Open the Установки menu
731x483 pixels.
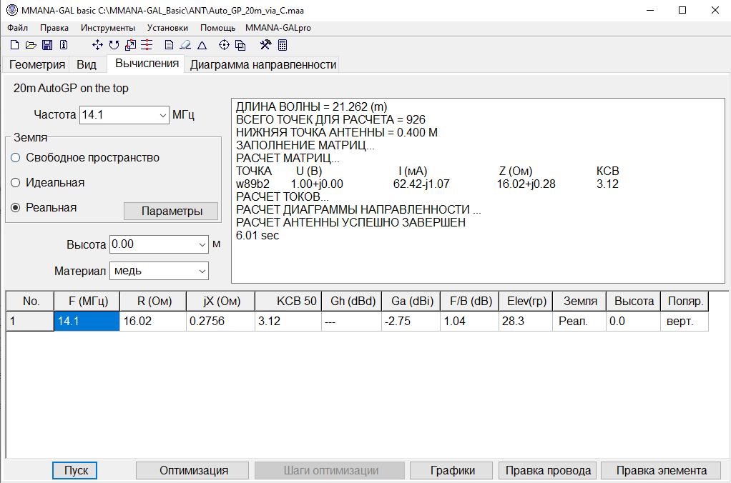167,28
